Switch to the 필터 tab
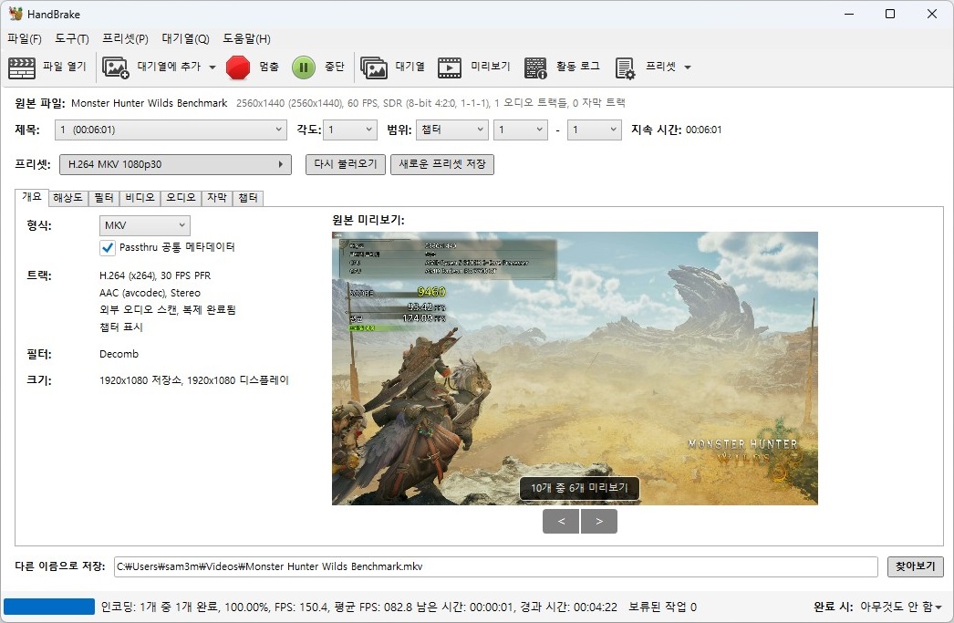 tap(103, 198)
